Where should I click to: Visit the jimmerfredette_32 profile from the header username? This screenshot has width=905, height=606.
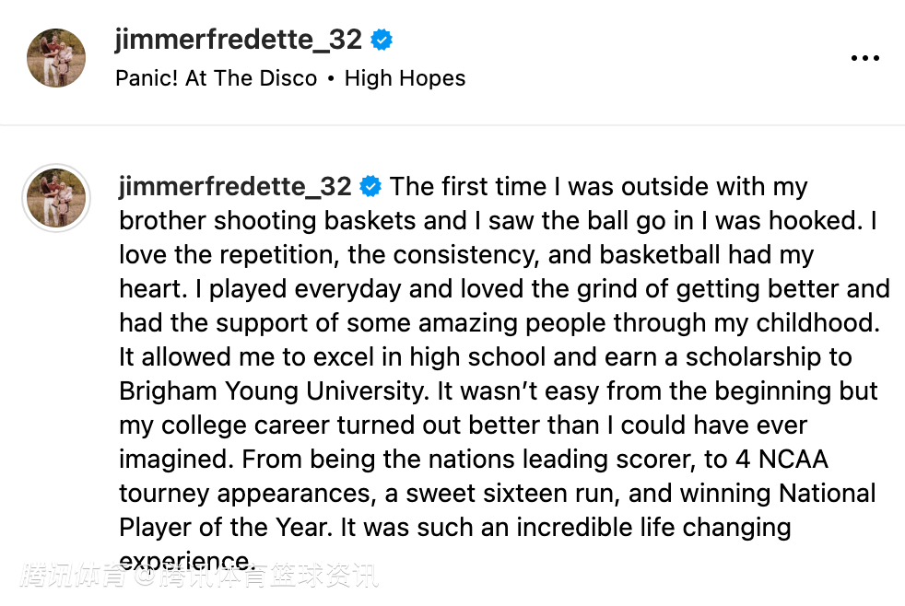click(x=238, y=40)
